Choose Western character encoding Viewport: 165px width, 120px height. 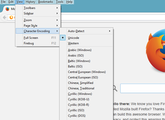tap(86, 43)
